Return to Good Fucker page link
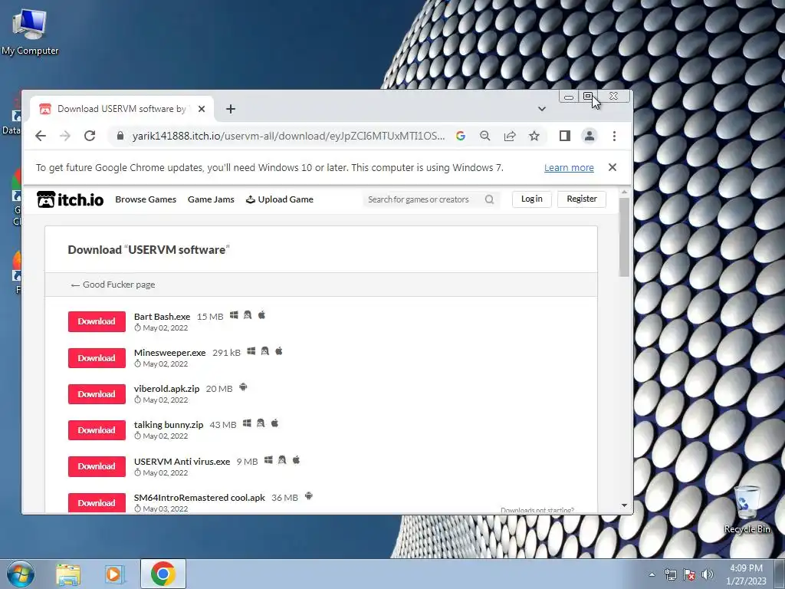Screen dimensions: 785x589 [113, 285]
